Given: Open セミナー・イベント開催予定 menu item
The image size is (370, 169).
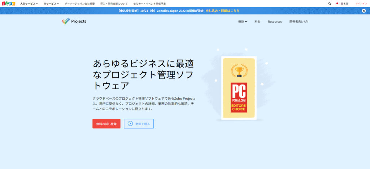Looking at the screenshot, I should pos(149,4).
